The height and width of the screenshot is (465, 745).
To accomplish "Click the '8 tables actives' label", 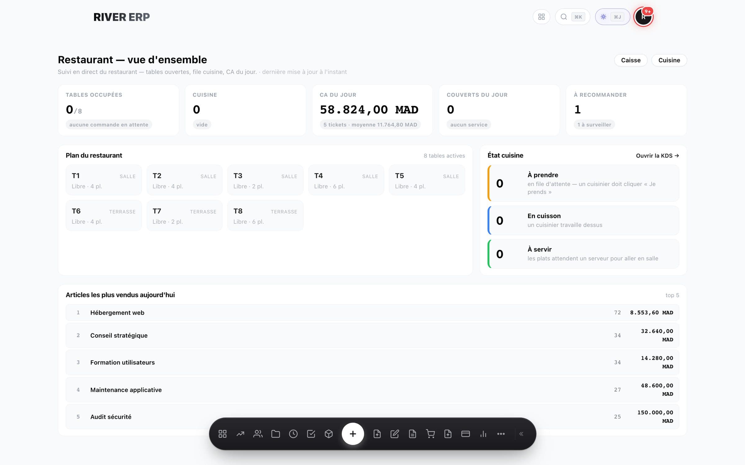I will coord(444,156).
